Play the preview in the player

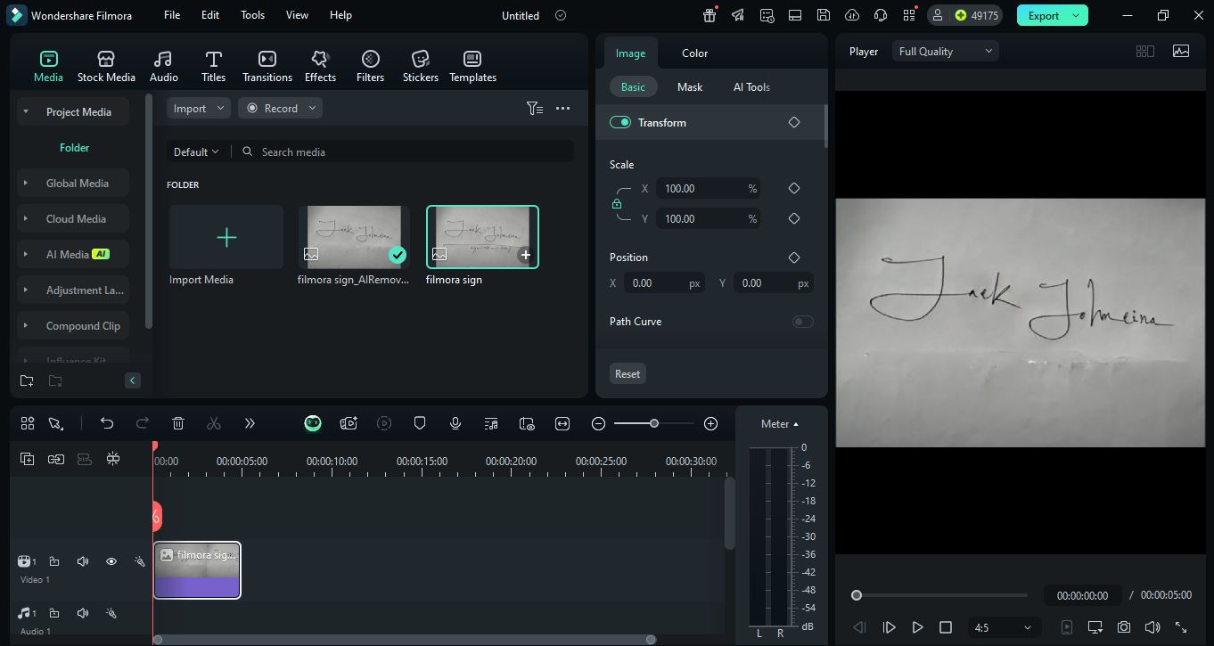(917, 627)
